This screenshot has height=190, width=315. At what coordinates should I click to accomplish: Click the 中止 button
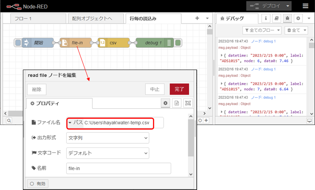155,89
